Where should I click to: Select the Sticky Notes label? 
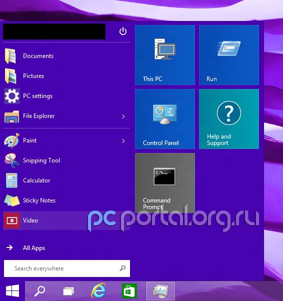tap(39, 200)
